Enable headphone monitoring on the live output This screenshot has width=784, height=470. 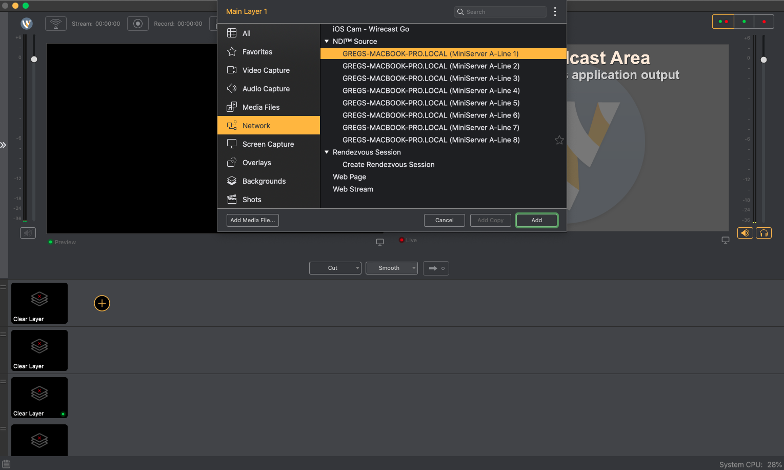[763, 233]
